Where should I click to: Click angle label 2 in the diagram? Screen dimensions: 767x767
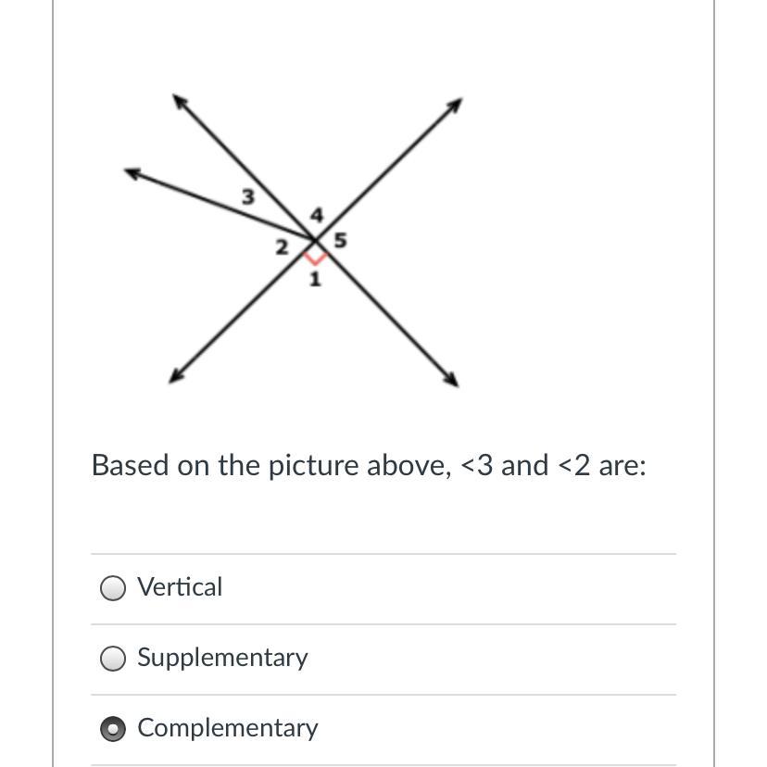[x=282, y=247]
